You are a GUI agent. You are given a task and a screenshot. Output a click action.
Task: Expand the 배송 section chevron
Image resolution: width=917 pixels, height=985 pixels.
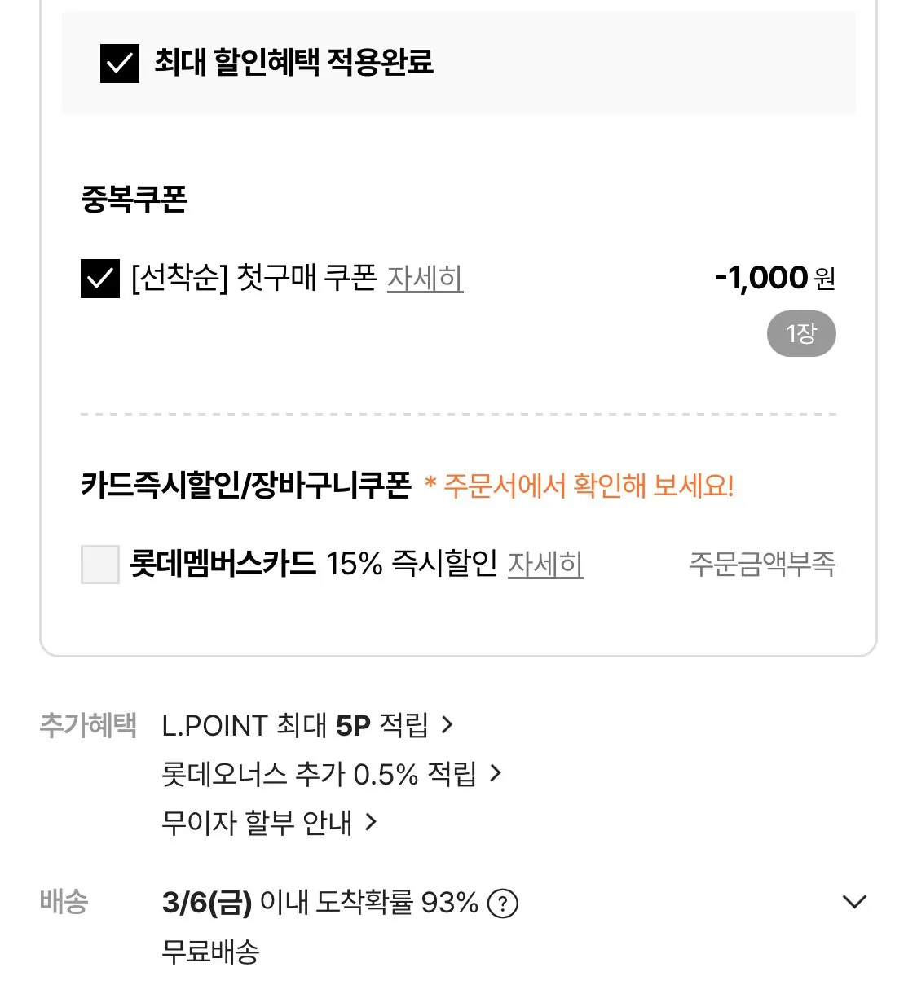click(853, 902)
